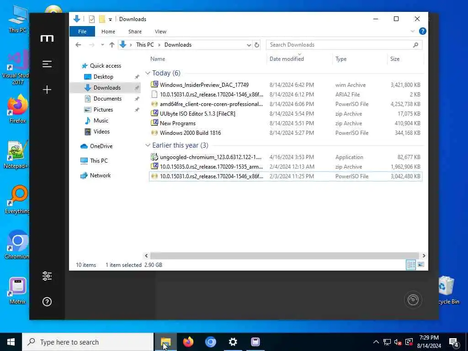468x351 pixels.
Task: Click the chevron after This PC in address bar
Action: pos(159,45)
